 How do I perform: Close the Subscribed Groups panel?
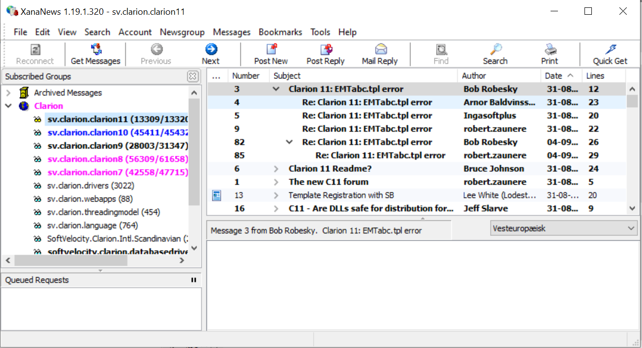point(193,76)
